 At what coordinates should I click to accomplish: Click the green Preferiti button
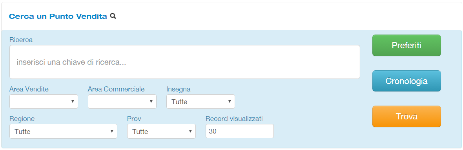(406, 46)
